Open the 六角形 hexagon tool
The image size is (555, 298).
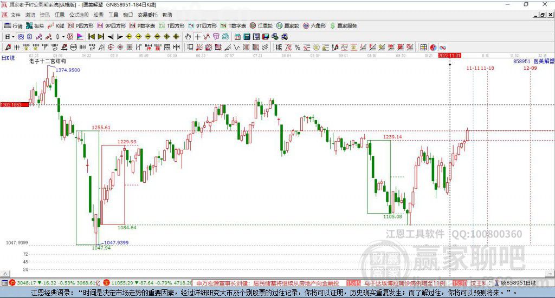(314, 26)
